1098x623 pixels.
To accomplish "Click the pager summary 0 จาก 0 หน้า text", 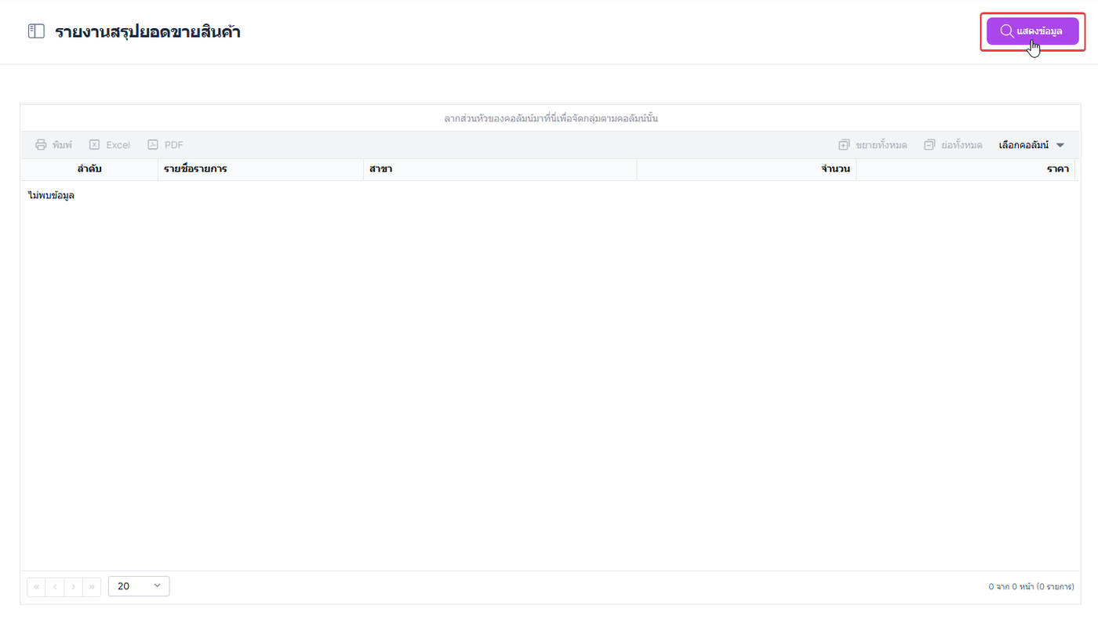I will (x=1031, y=587).
